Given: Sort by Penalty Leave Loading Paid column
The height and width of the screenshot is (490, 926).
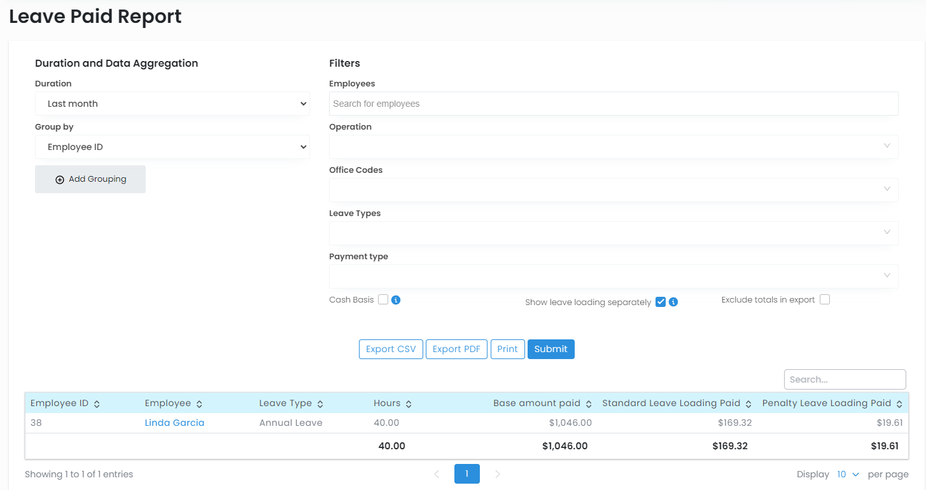Looking at the screenshot, I should point(899,404).
